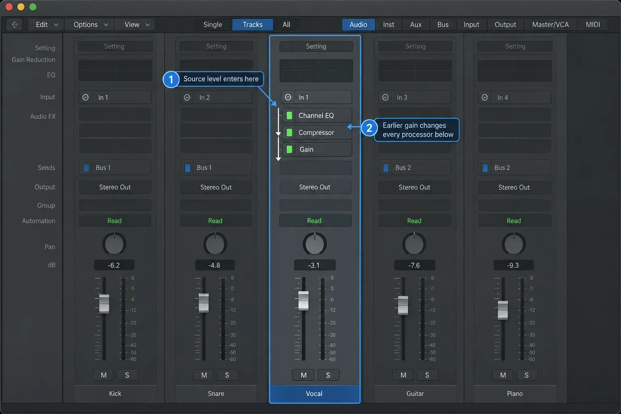Open the Options menu dropdown
This screenshot has height=414, width=621.
(x=90, y=25)
